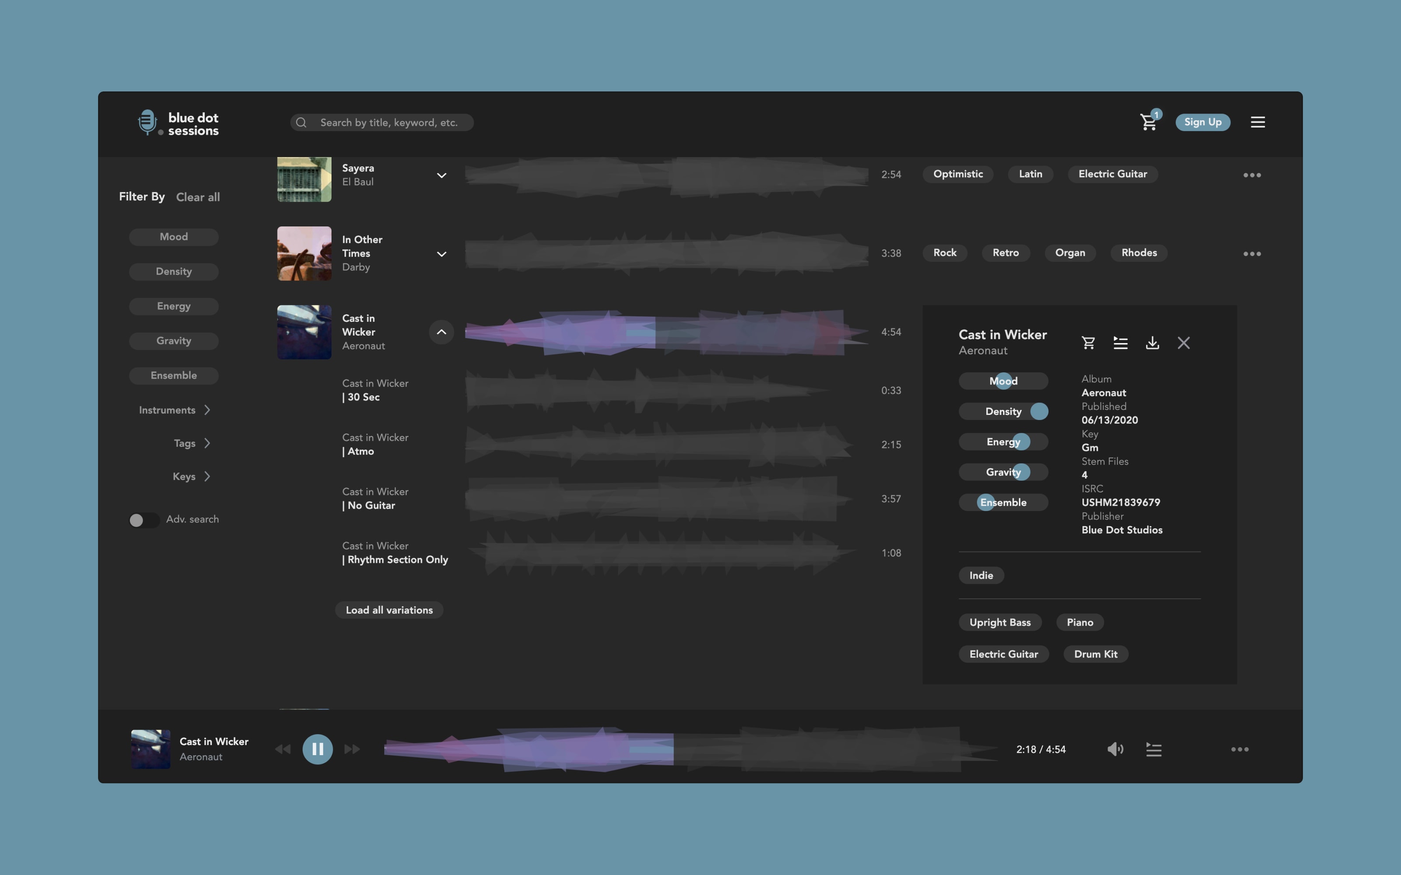Expand Sayera track variations
Screen dimensions: 1401x875
(x=441, y=175)
